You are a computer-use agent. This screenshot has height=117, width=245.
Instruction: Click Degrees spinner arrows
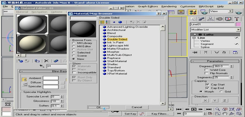click(231, 66)
